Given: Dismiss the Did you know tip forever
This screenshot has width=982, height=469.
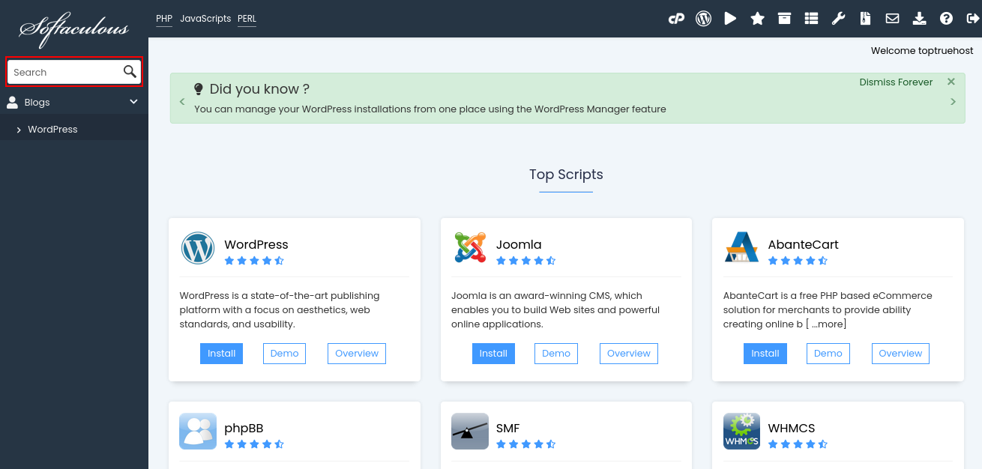Looking at the screenshot, I should [896, 82].
